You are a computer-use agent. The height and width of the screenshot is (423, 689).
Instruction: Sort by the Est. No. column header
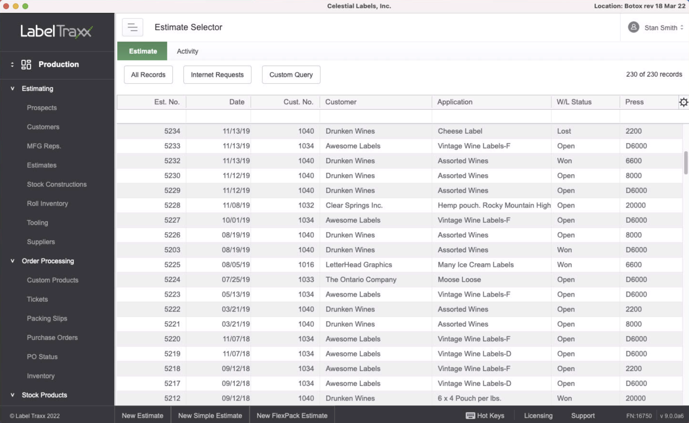click(x=152, y=102)
